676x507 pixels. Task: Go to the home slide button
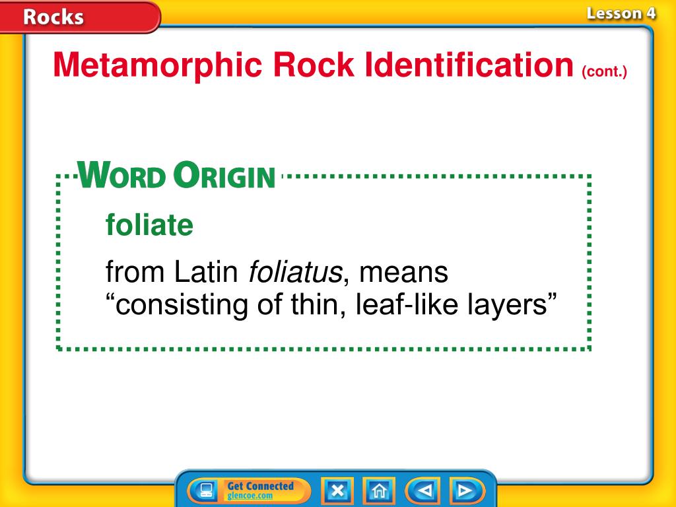[378, 490]
